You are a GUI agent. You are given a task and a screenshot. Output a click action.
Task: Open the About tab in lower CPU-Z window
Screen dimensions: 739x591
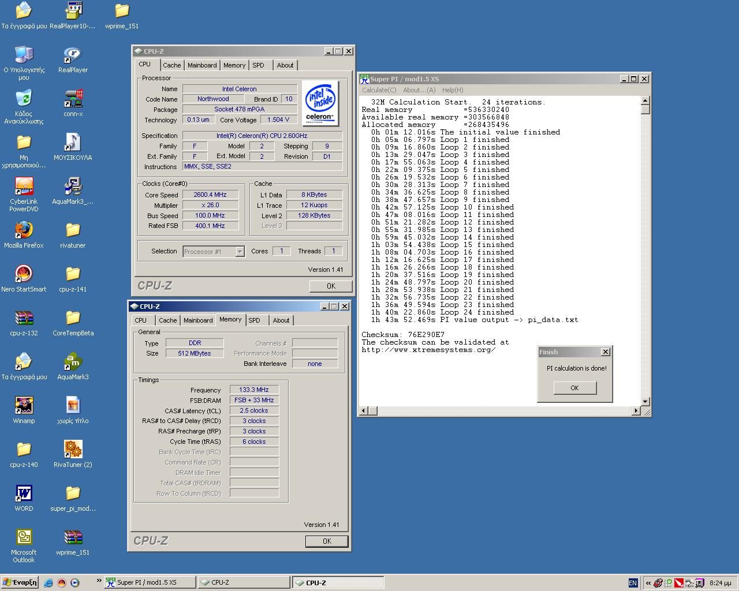click(x=281, y=320)
